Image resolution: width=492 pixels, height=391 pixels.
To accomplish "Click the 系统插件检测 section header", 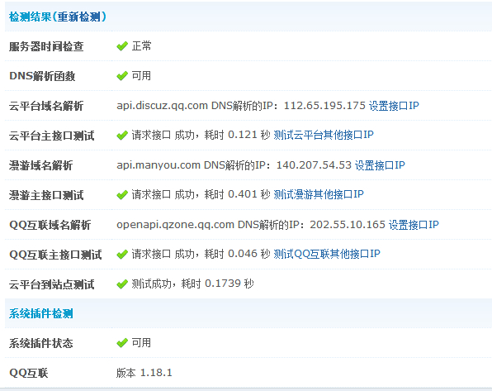I will coord(40,313).
